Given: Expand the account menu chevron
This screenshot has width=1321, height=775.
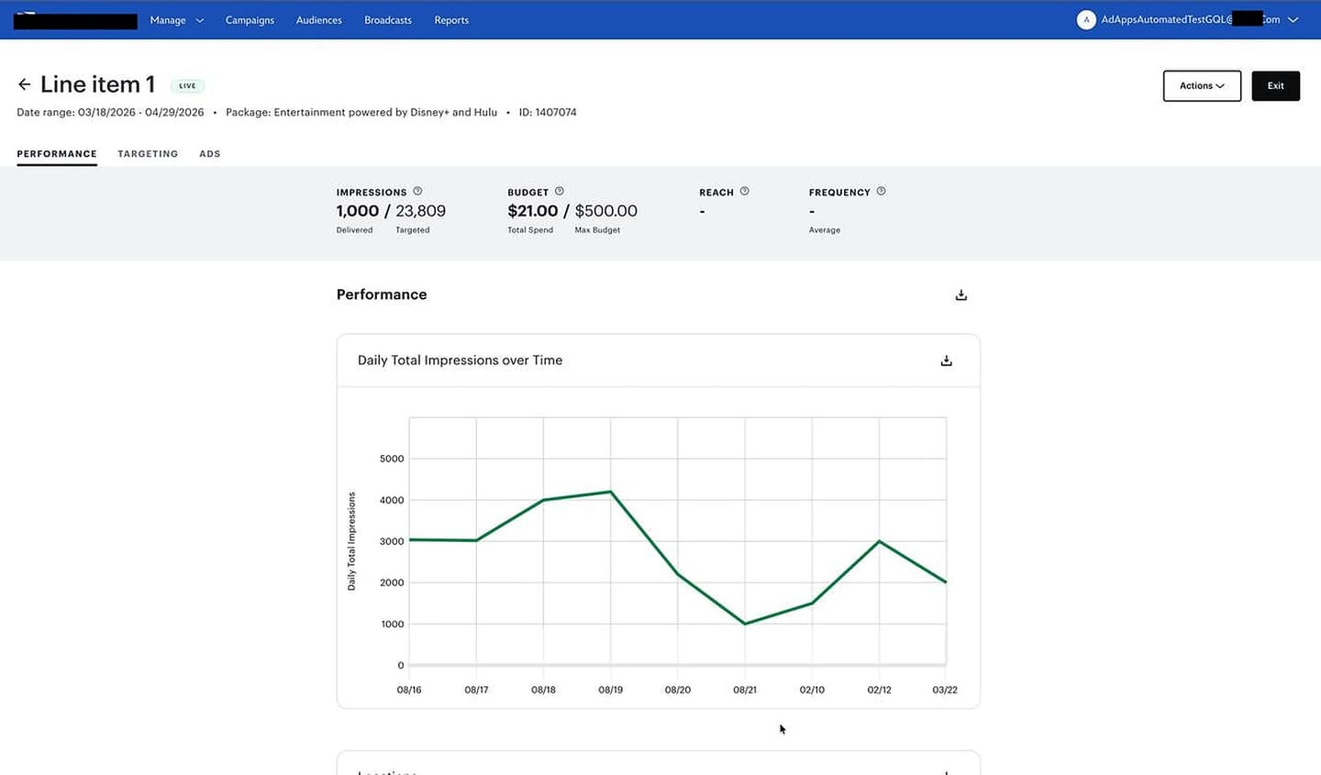Looking at the screenshot, I should [x=1293, y=19].
